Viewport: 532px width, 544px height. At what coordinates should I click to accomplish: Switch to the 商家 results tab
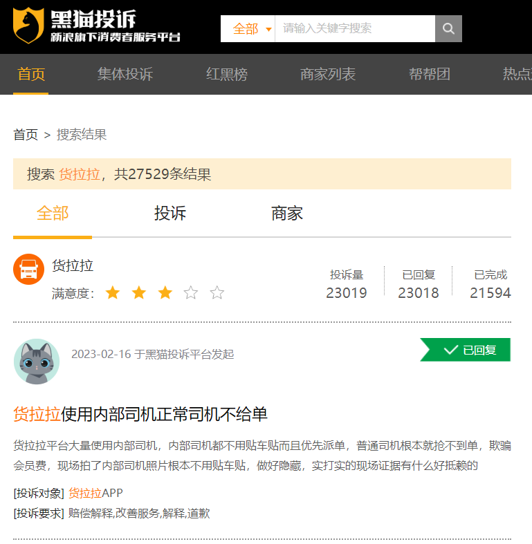click(287, 213)
